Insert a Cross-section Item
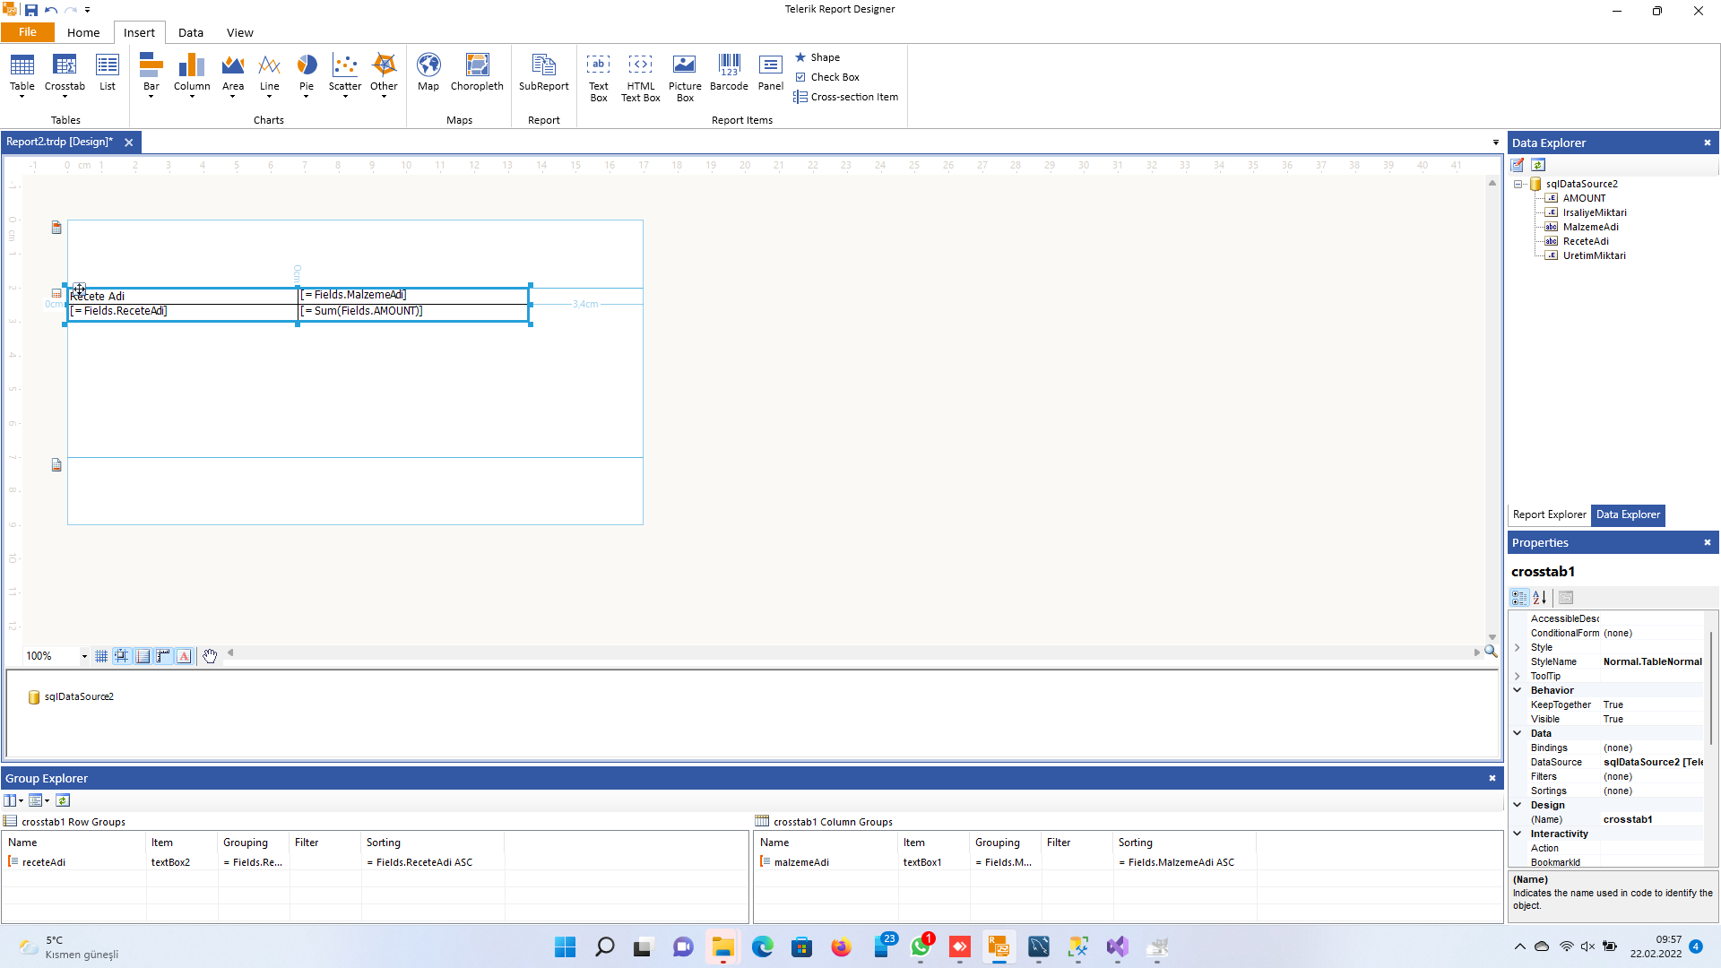Viewport: 1721px width, 968px height. pos(845,97)
